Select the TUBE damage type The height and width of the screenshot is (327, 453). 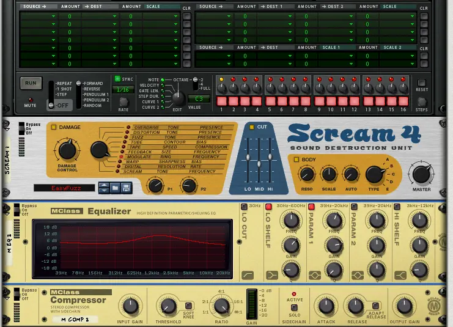[x=137, y=142]
